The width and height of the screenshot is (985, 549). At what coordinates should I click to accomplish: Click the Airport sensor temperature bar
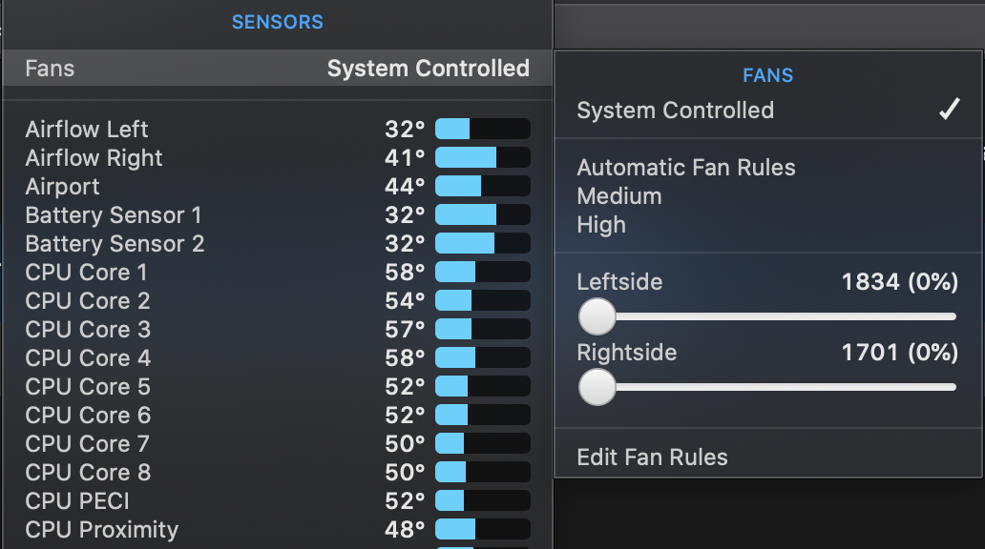pos(482,187)
